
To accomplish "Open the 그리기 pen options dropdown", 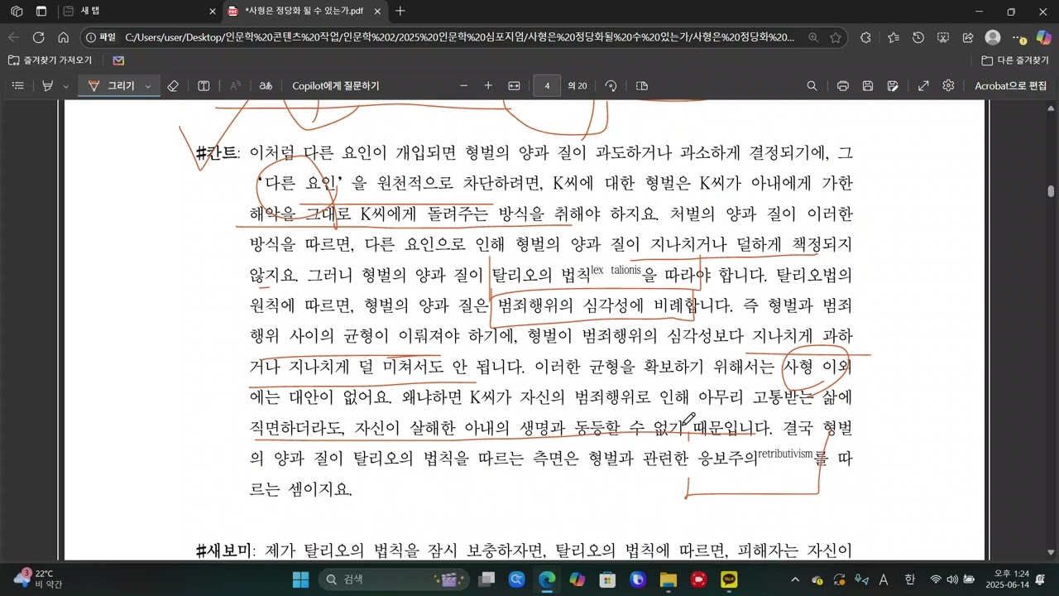I will click(148, 86).
